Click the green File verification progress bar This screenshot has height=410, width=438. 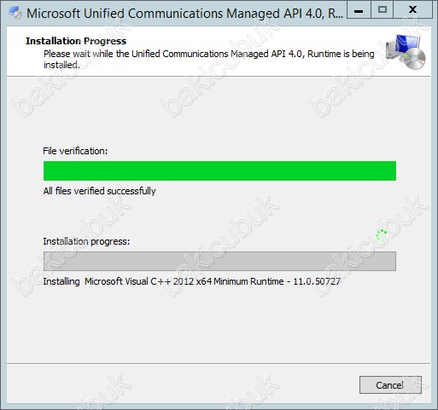219,170
